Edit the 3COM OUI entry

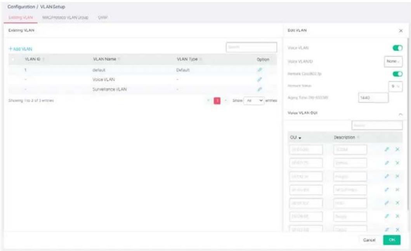(387, 150)
